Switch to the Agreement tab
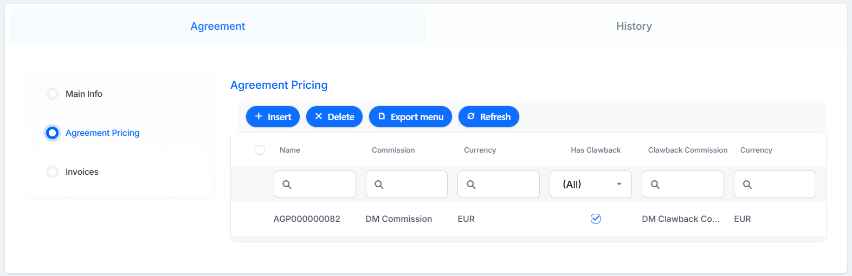852x276 pixels. coord(218,26)
